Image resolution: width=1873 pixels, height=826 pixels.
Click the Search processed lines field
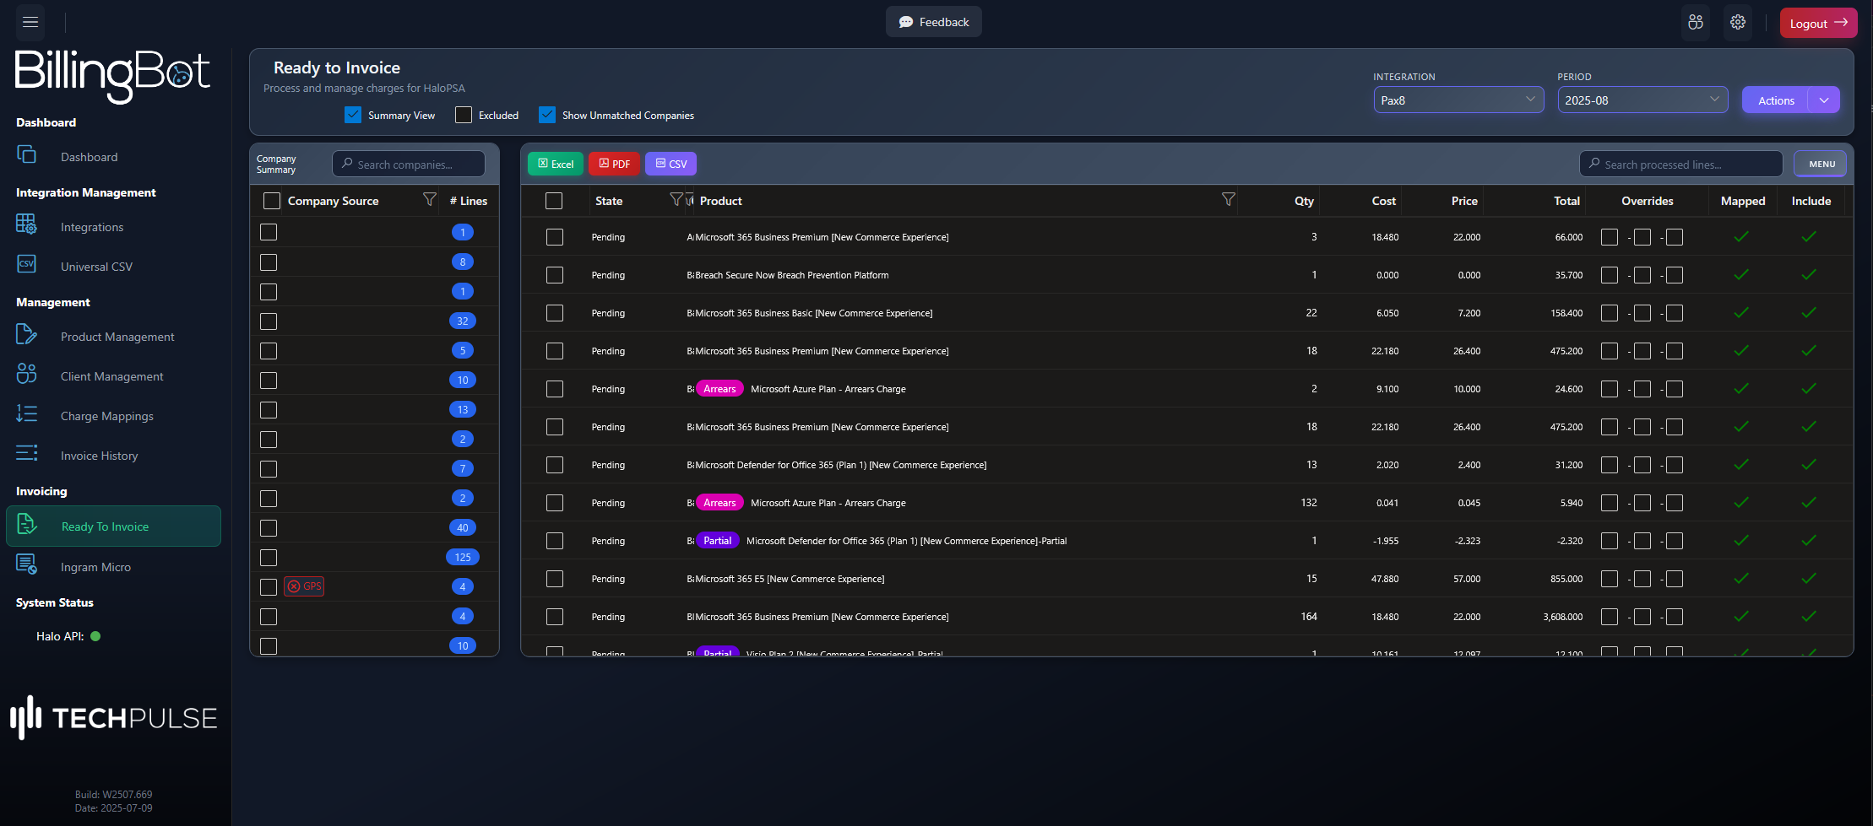pyautogui.click(x=1680, y=164)
